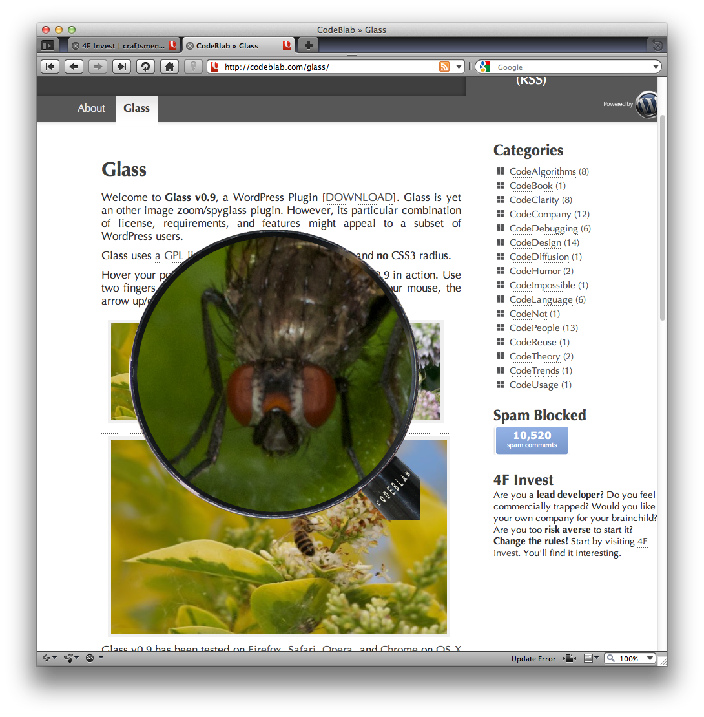The width and height of the screenshot is (704, 717).
Task: Click the page vertical scrollbar
Action: pos(662,218)
